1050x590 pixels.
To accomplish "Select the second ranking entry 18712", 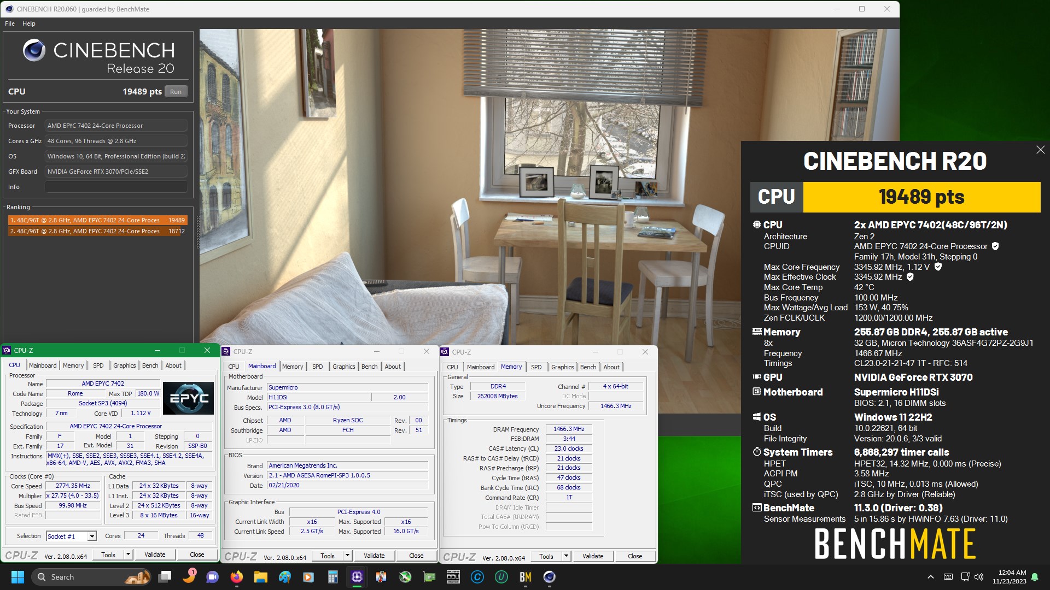I will 97,231.
